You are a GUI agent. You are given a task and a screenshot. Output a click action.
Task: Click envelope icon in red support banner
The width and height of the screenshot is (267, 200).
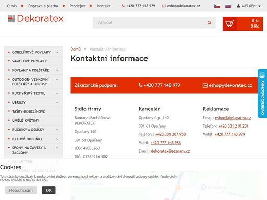point(205,85)
